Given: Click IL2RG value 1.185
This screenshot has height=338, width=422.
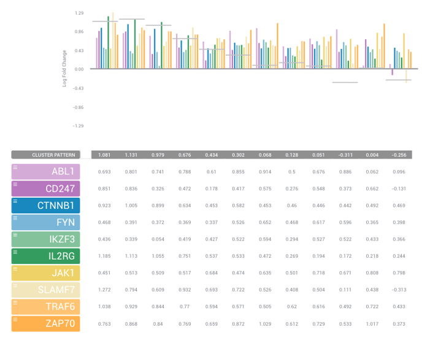Looking at the screenshot, I should click(x=104, y=256).
